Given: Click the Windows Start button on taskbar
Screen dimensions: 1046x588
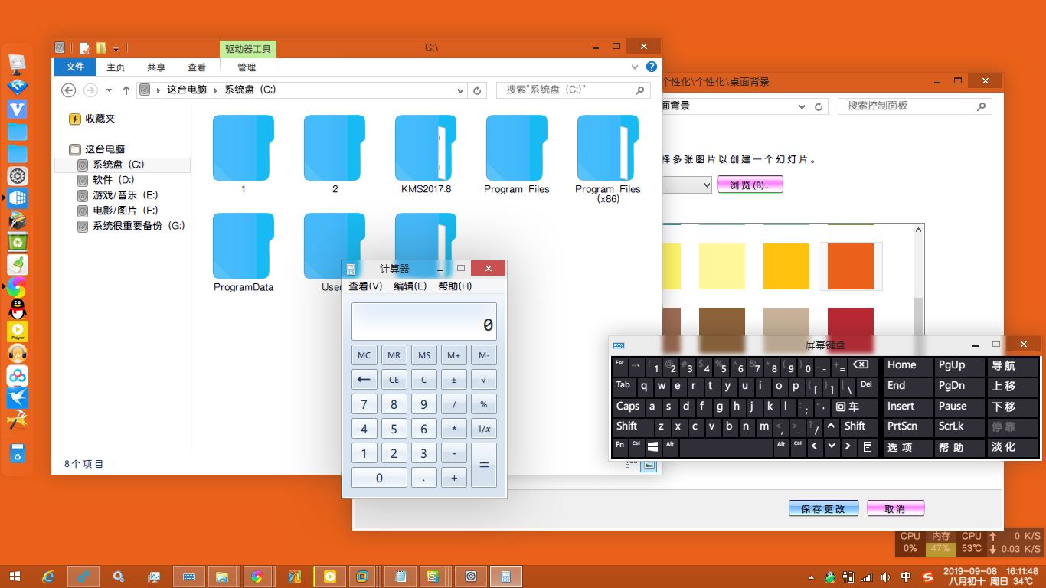Looking at the screenshot, I should tap(15, 577).
